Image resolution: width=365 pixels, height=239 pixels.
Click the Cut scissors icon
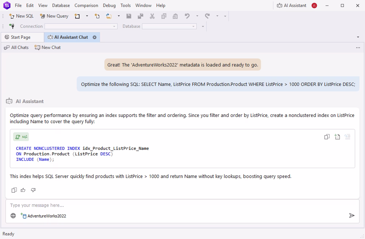[x=152, y=16]
